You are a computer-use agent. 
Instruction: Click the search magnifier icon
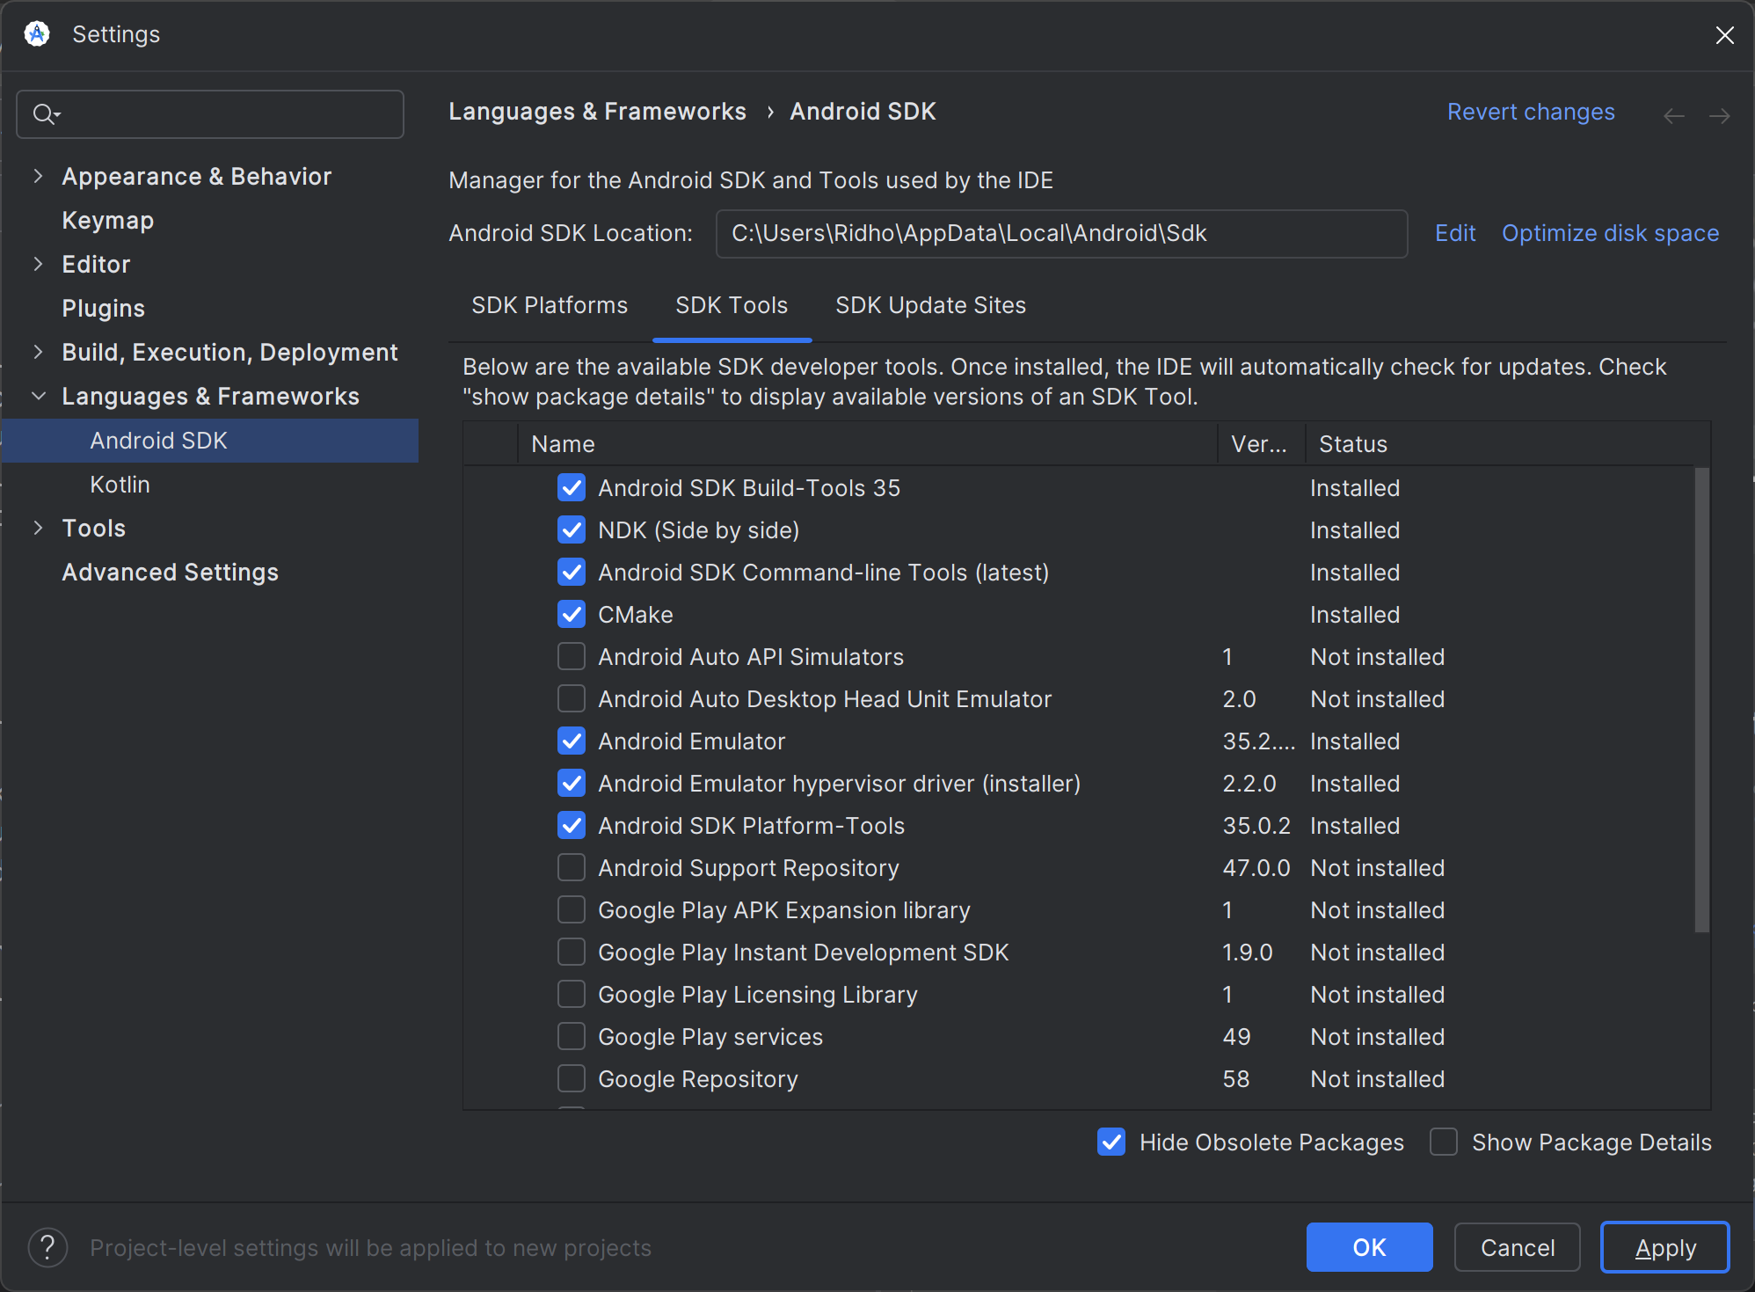click(44, 114)
